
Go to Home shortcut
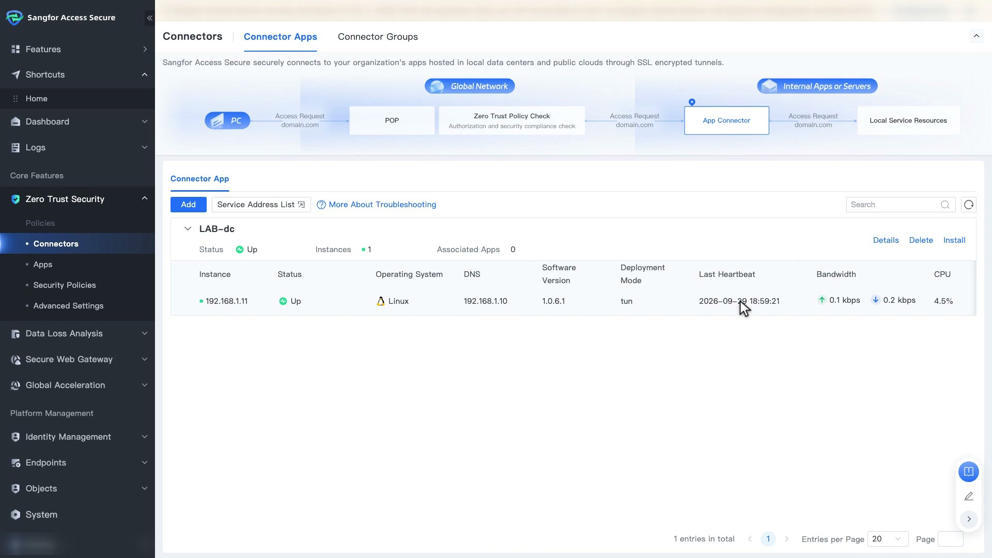pos(37,99)
